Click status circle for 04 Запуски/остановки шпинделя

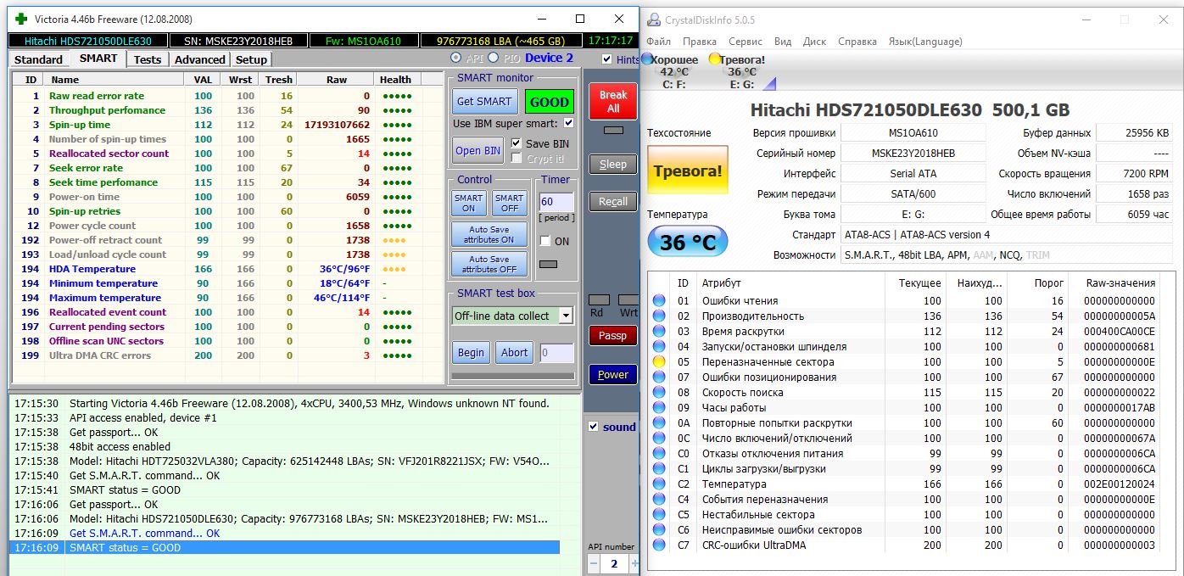(659, 347)
